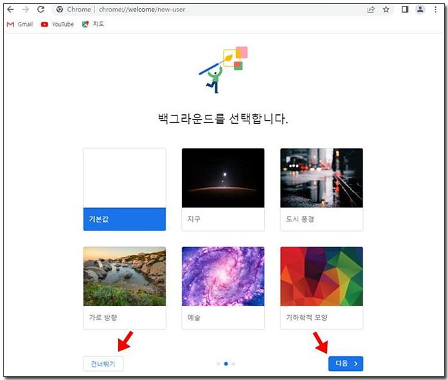Reload the page with the refresh icon
Screen dimensions: 448x380
(x=41, y=10)
